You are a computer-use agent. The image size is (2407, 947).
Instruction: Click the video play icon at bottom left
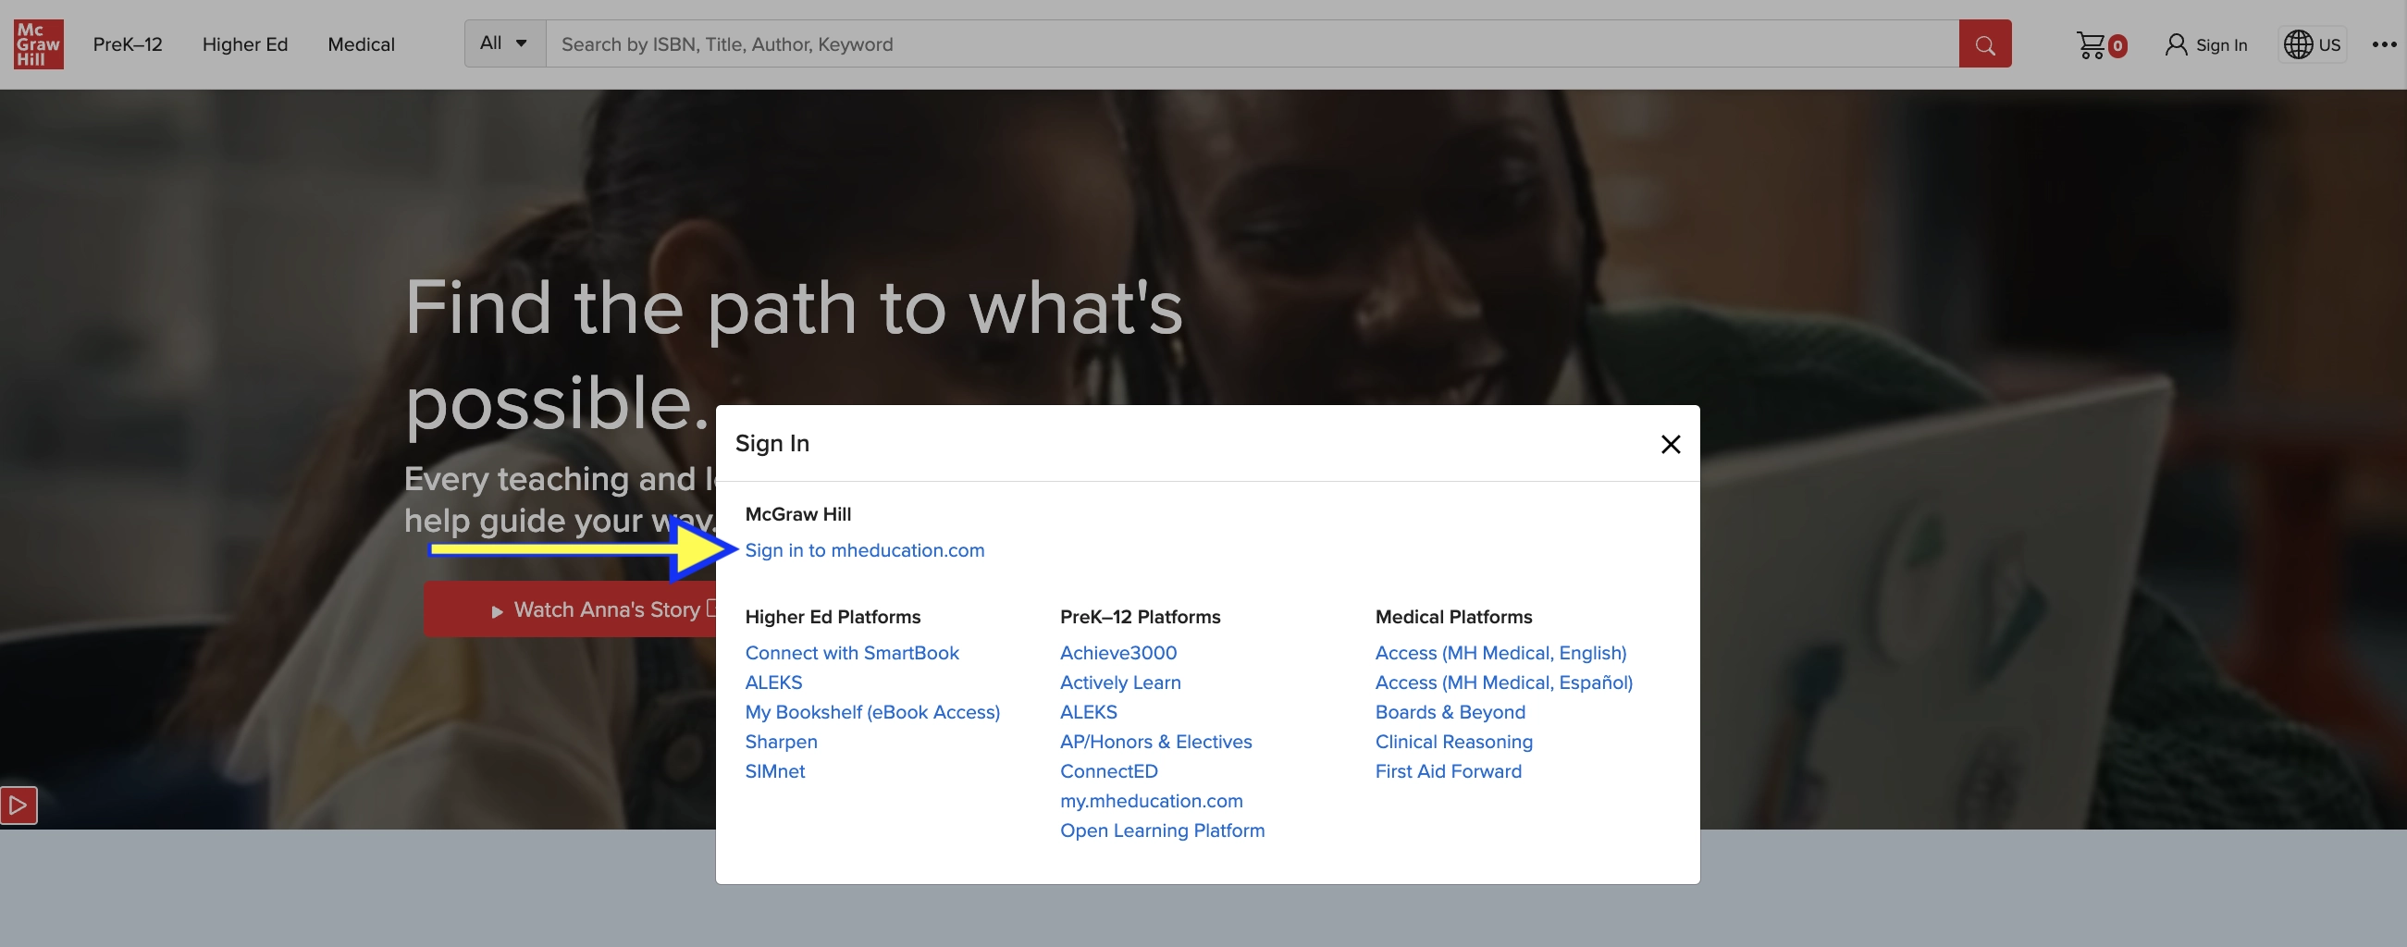pos(19,806)
